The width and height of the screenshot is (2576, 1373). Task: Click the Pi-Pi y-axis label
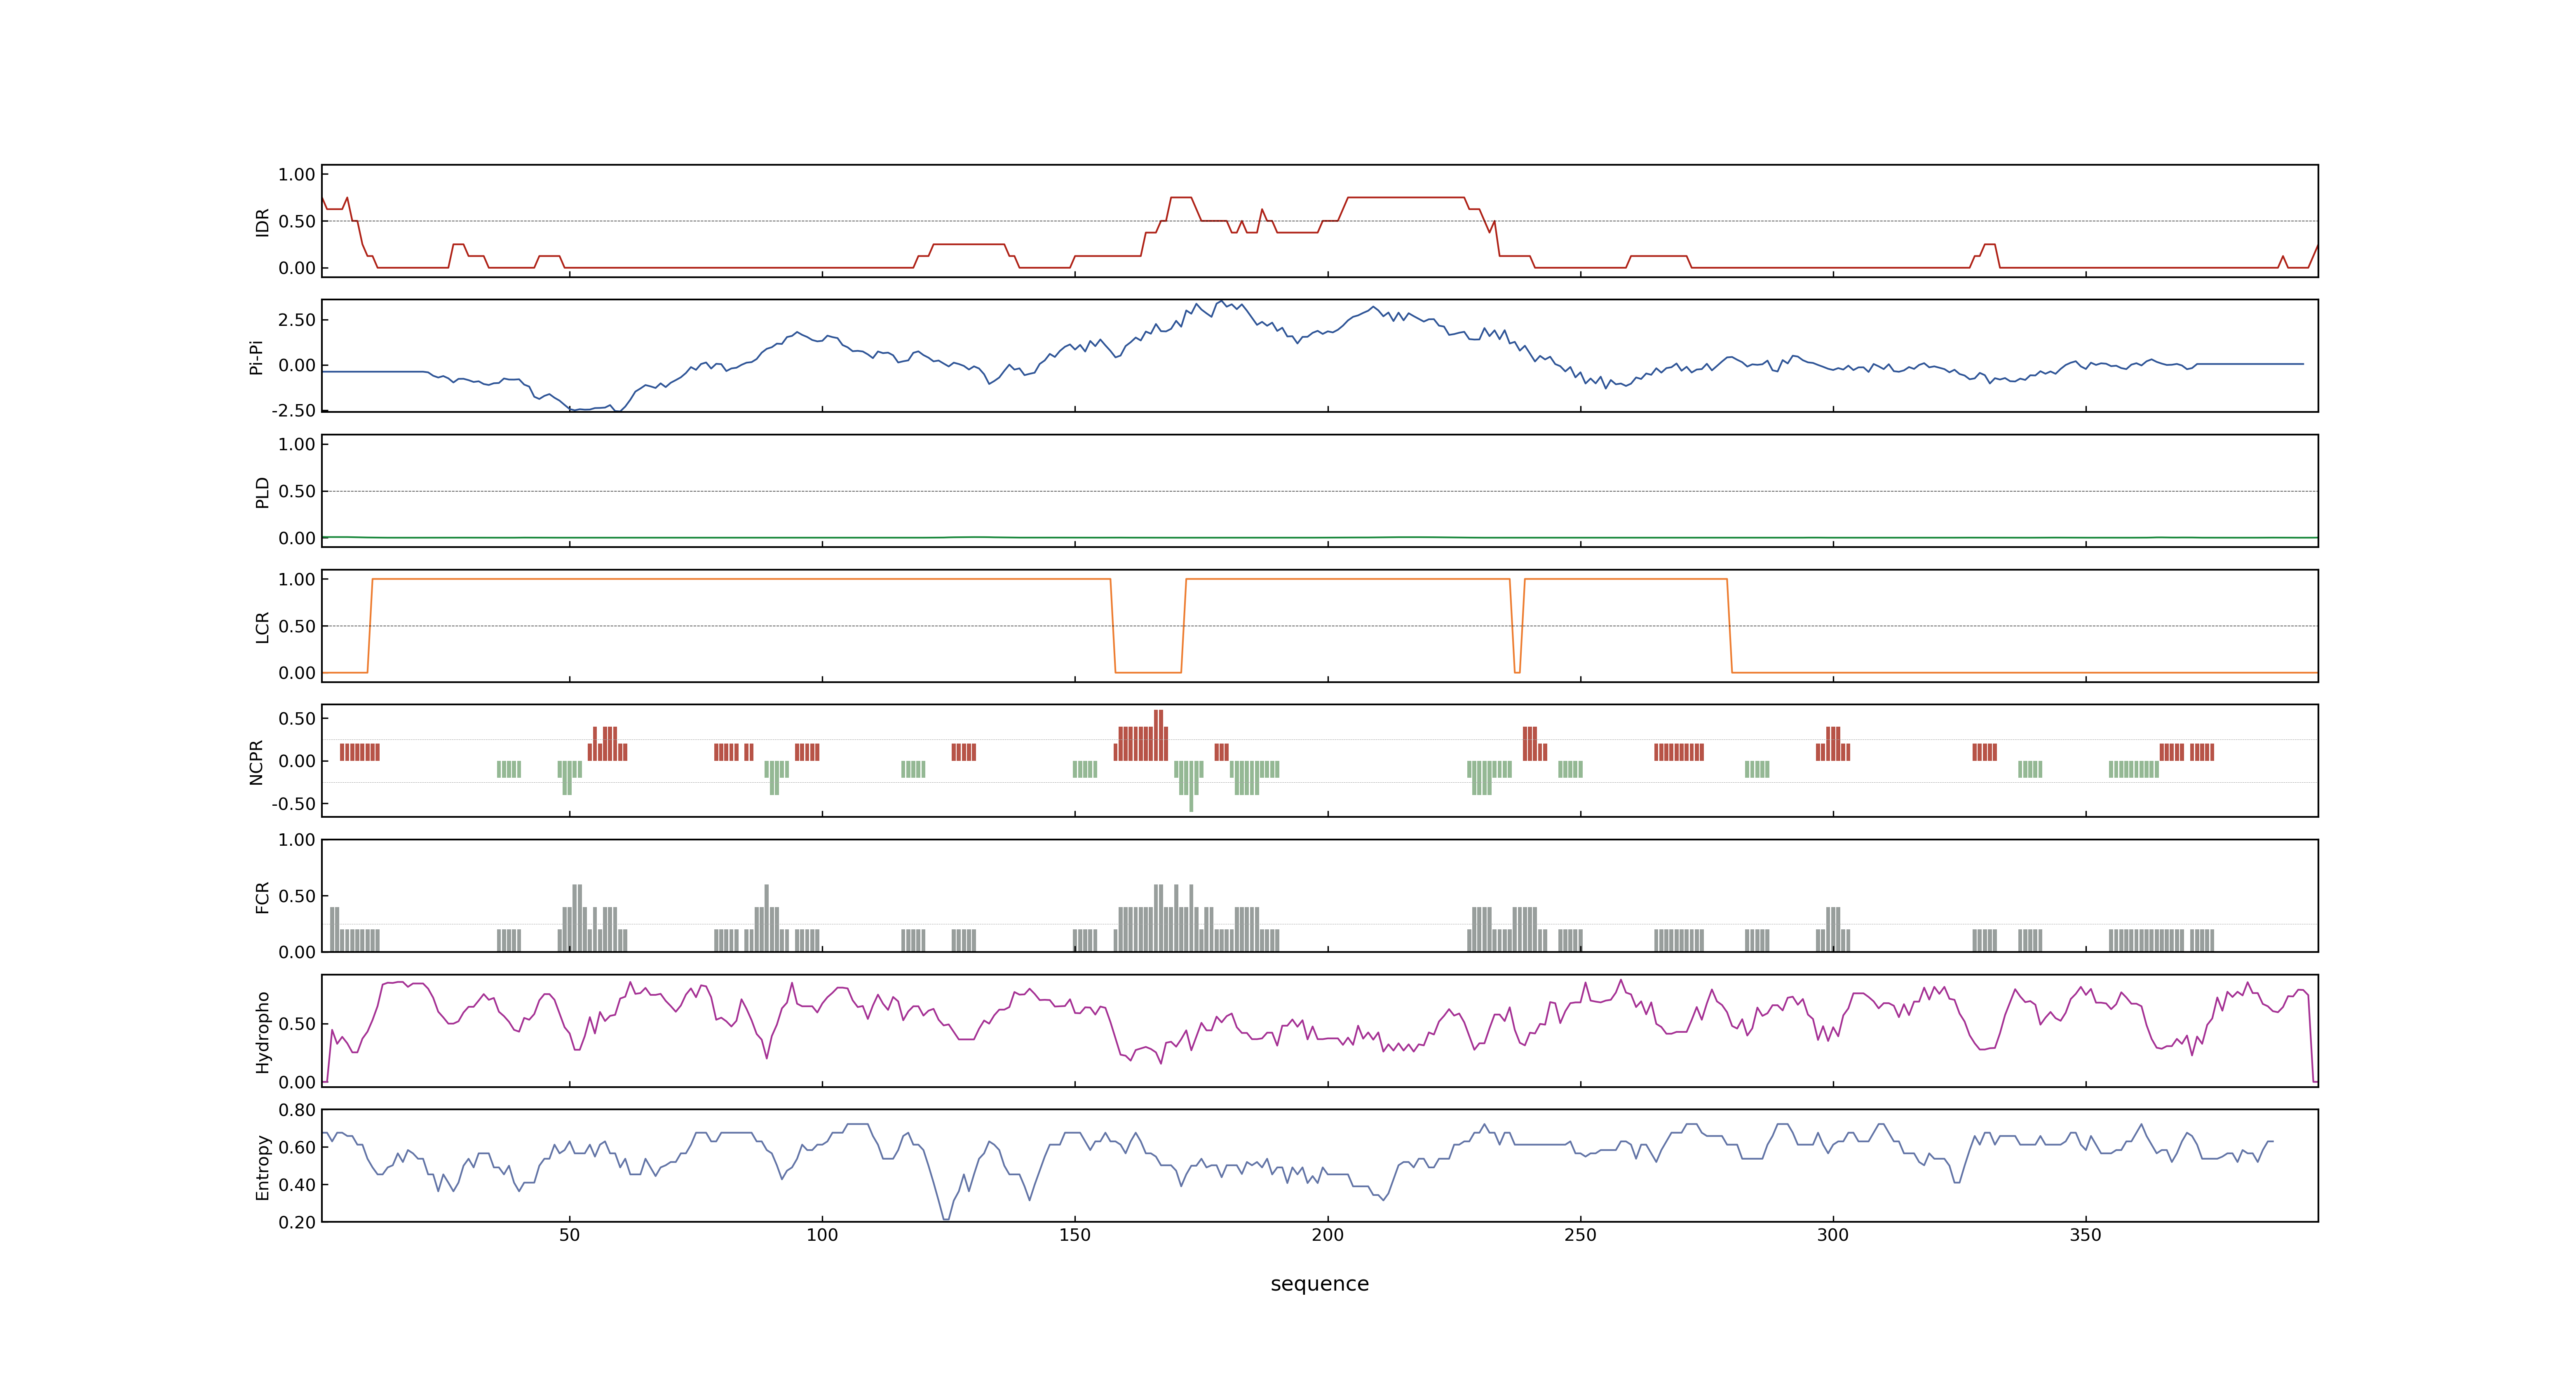(256, 357)
